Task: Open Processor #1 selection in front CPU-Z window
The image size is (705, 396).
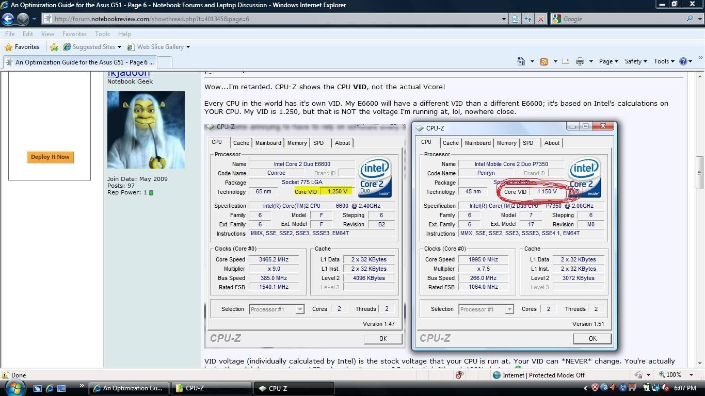Action: [x=486, y=309]
